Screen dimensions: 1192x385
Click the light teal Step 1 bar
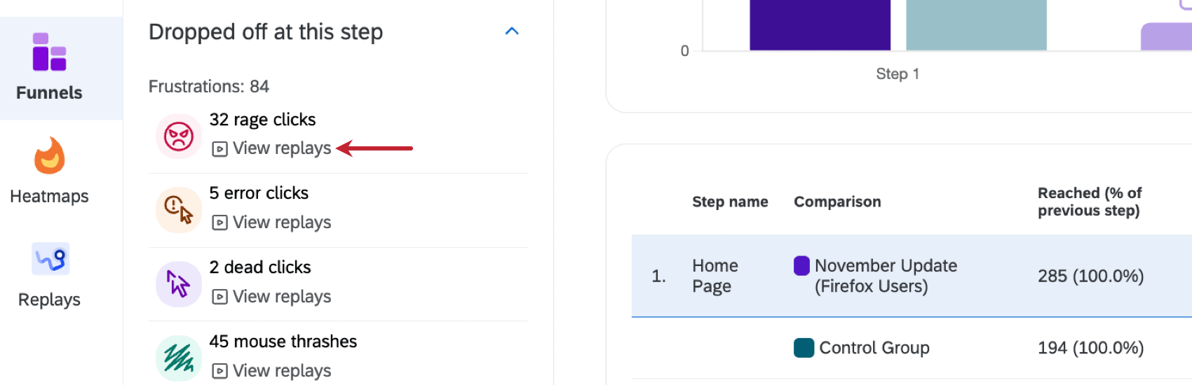pos(976,24)
